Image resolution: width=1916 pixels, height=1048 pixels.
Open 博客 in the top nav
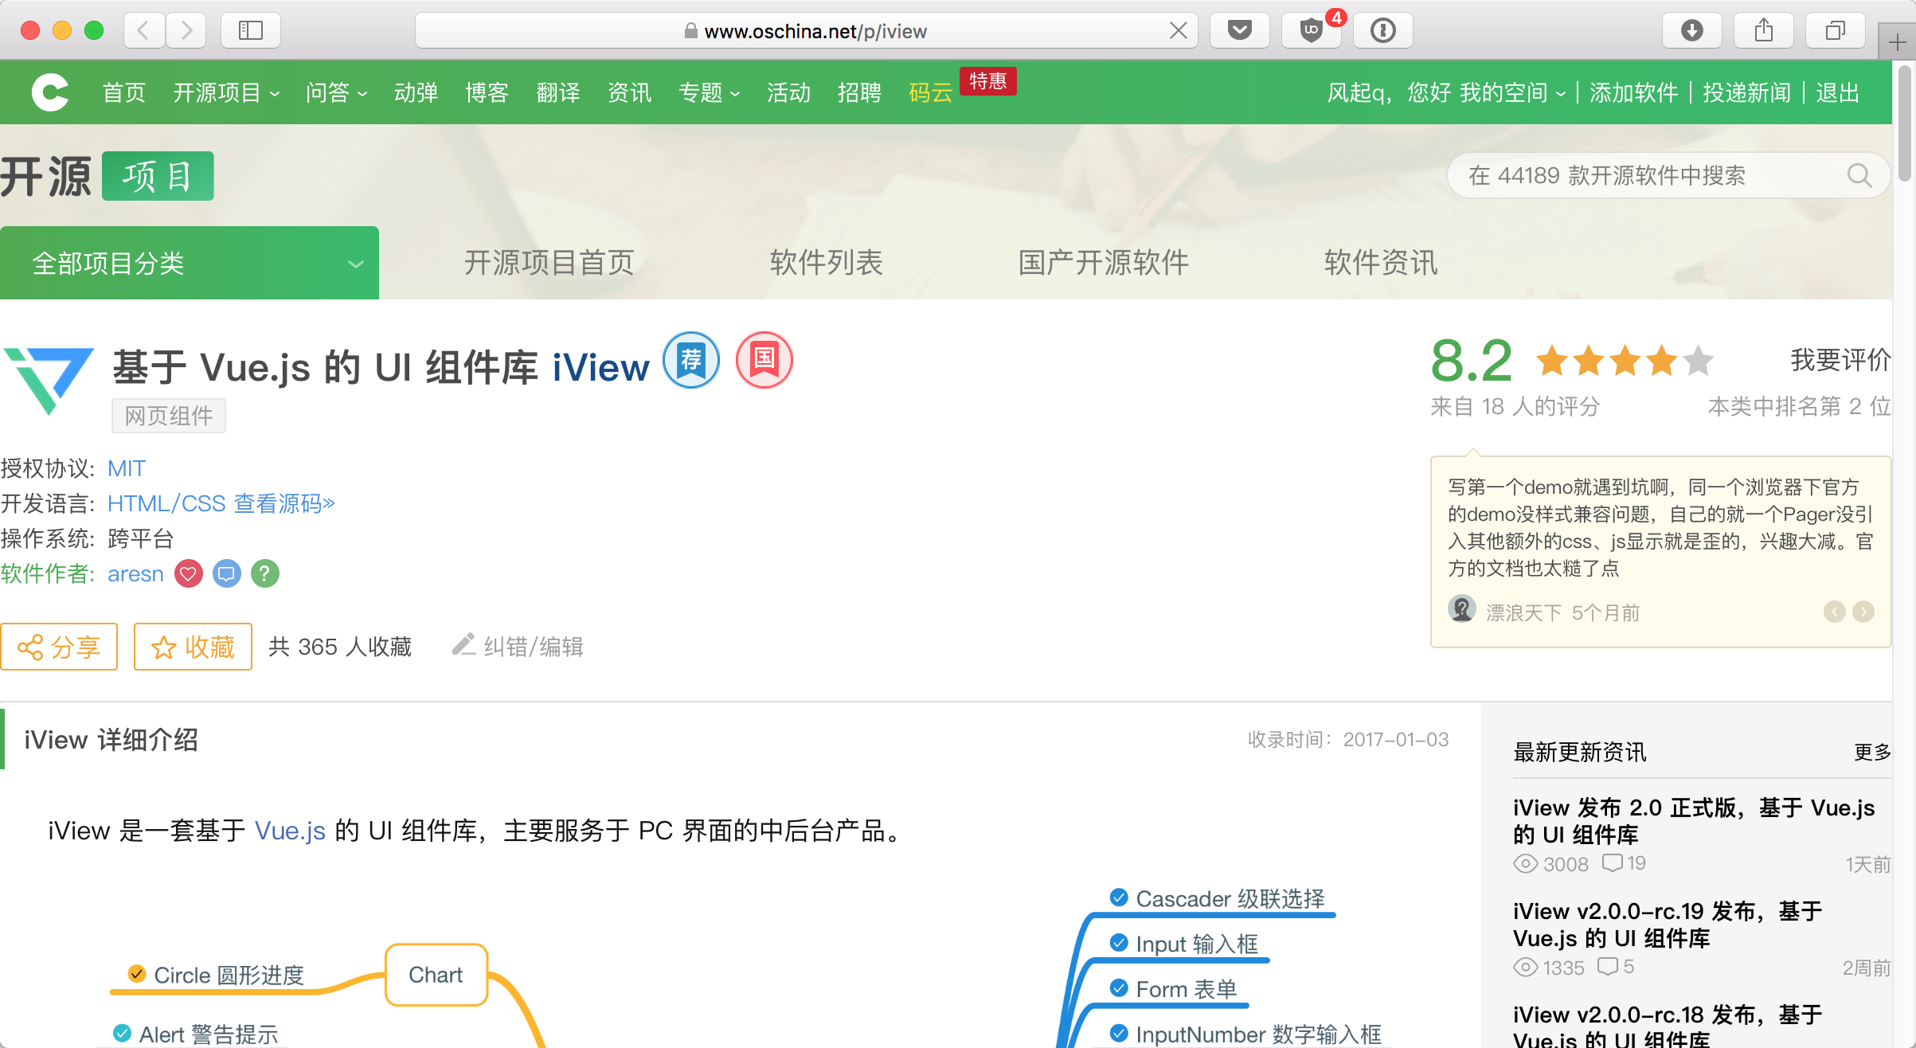487,92
